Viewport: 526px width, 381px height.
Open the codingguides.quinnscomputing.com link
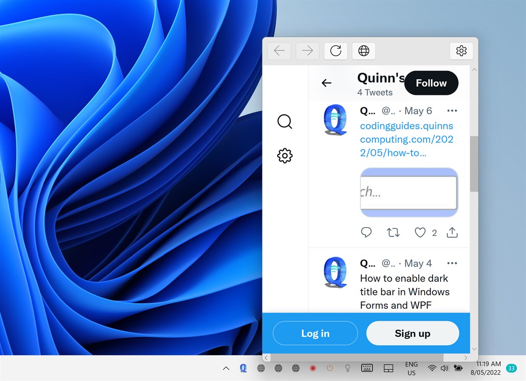pyautogui.click(x=407, y=139)
